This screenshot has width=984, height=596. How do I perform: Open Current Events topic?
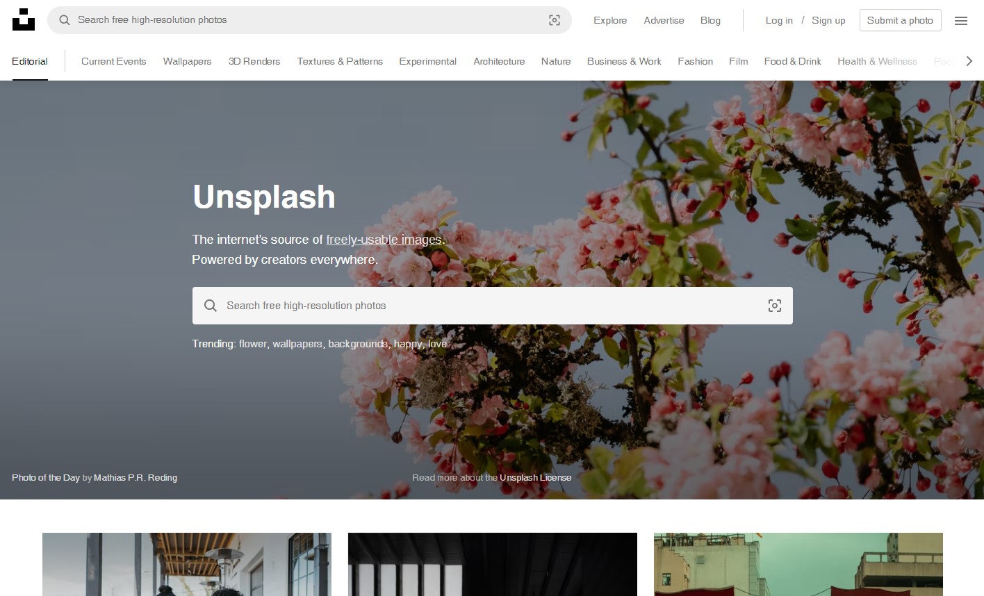114,61
